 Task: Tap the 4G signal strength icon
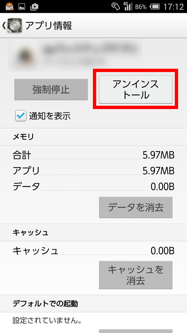click(128, 6)
